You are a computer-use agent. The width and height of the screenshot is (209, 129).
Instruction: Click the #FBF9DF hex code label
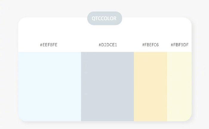tap(179, 45)
